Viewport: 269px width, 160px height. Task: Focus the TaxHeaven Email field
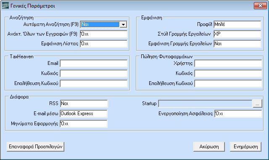coord(94,63)
